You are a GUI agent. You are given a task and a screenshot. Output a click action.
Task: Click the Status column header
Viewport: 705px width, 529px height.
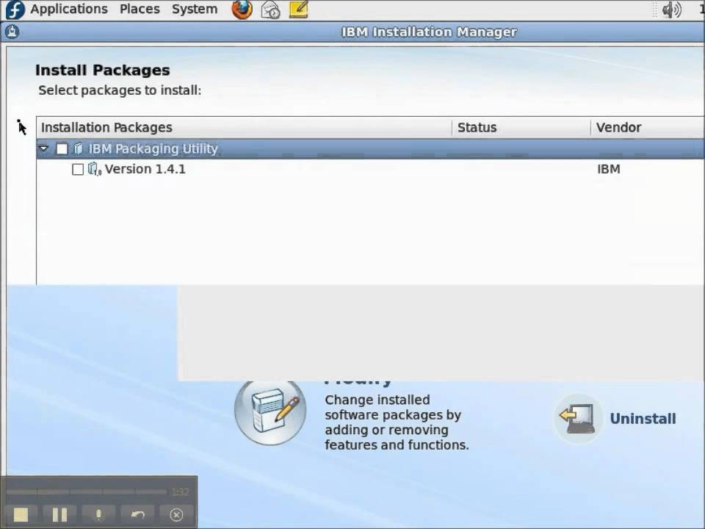coord(521,127)
